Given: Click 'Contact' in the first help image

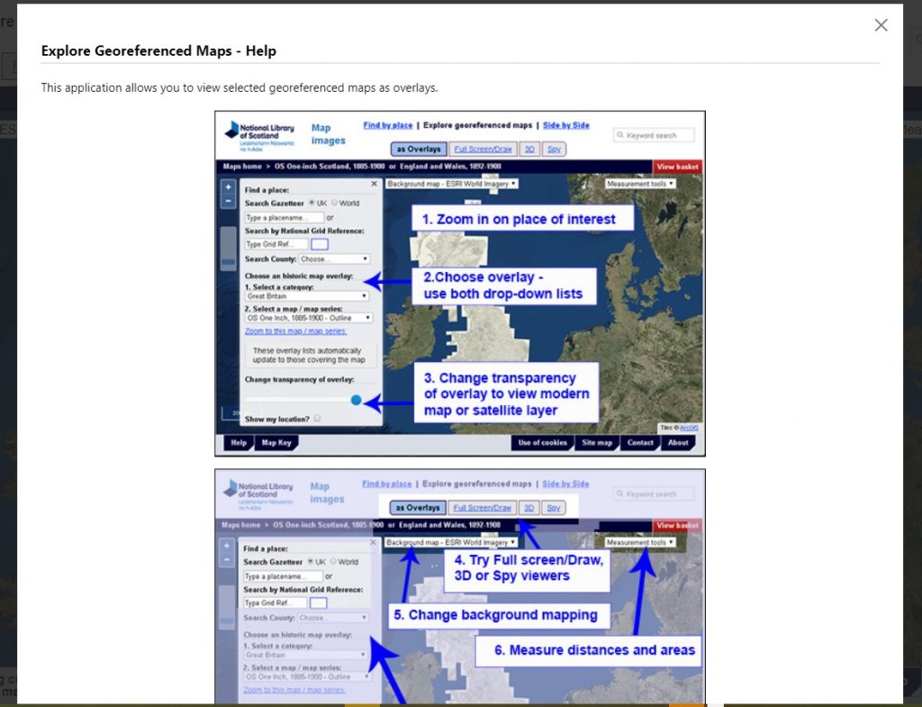Looking at the screenshot, I should click(x=640, y=443).
